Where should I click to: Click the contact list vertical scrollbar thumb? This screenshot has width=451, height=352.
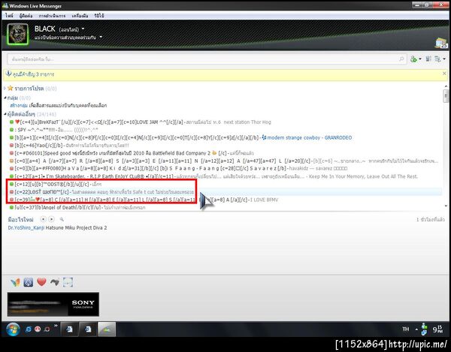(x=446, y=96)
